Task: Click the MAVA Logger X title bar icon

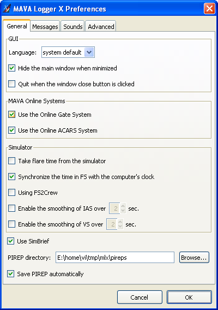Action: point(7,9)
